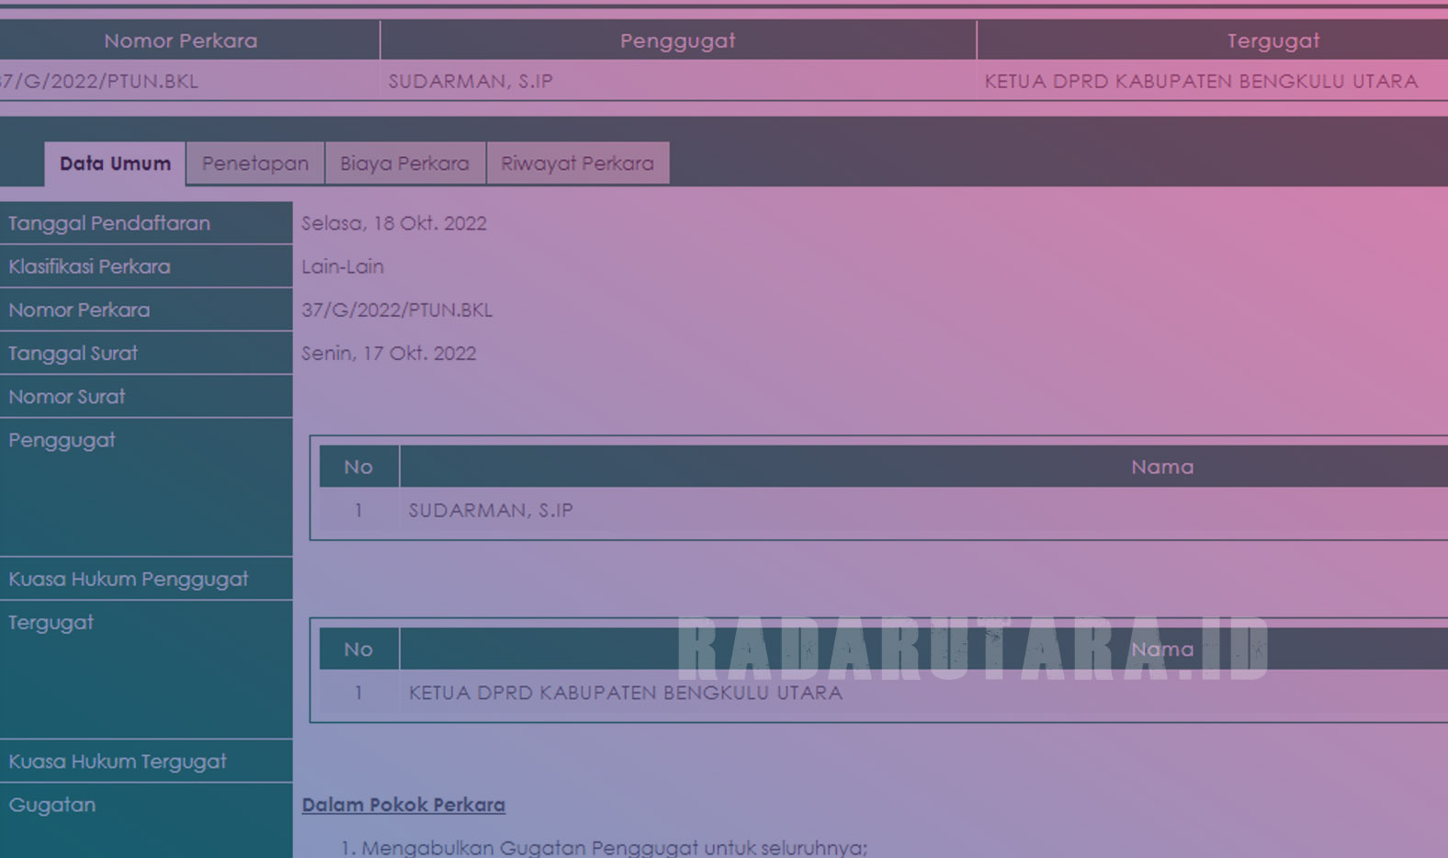
Task: Open the Penetapan tab
Action: pyautogui.click(x=255, y=164)
